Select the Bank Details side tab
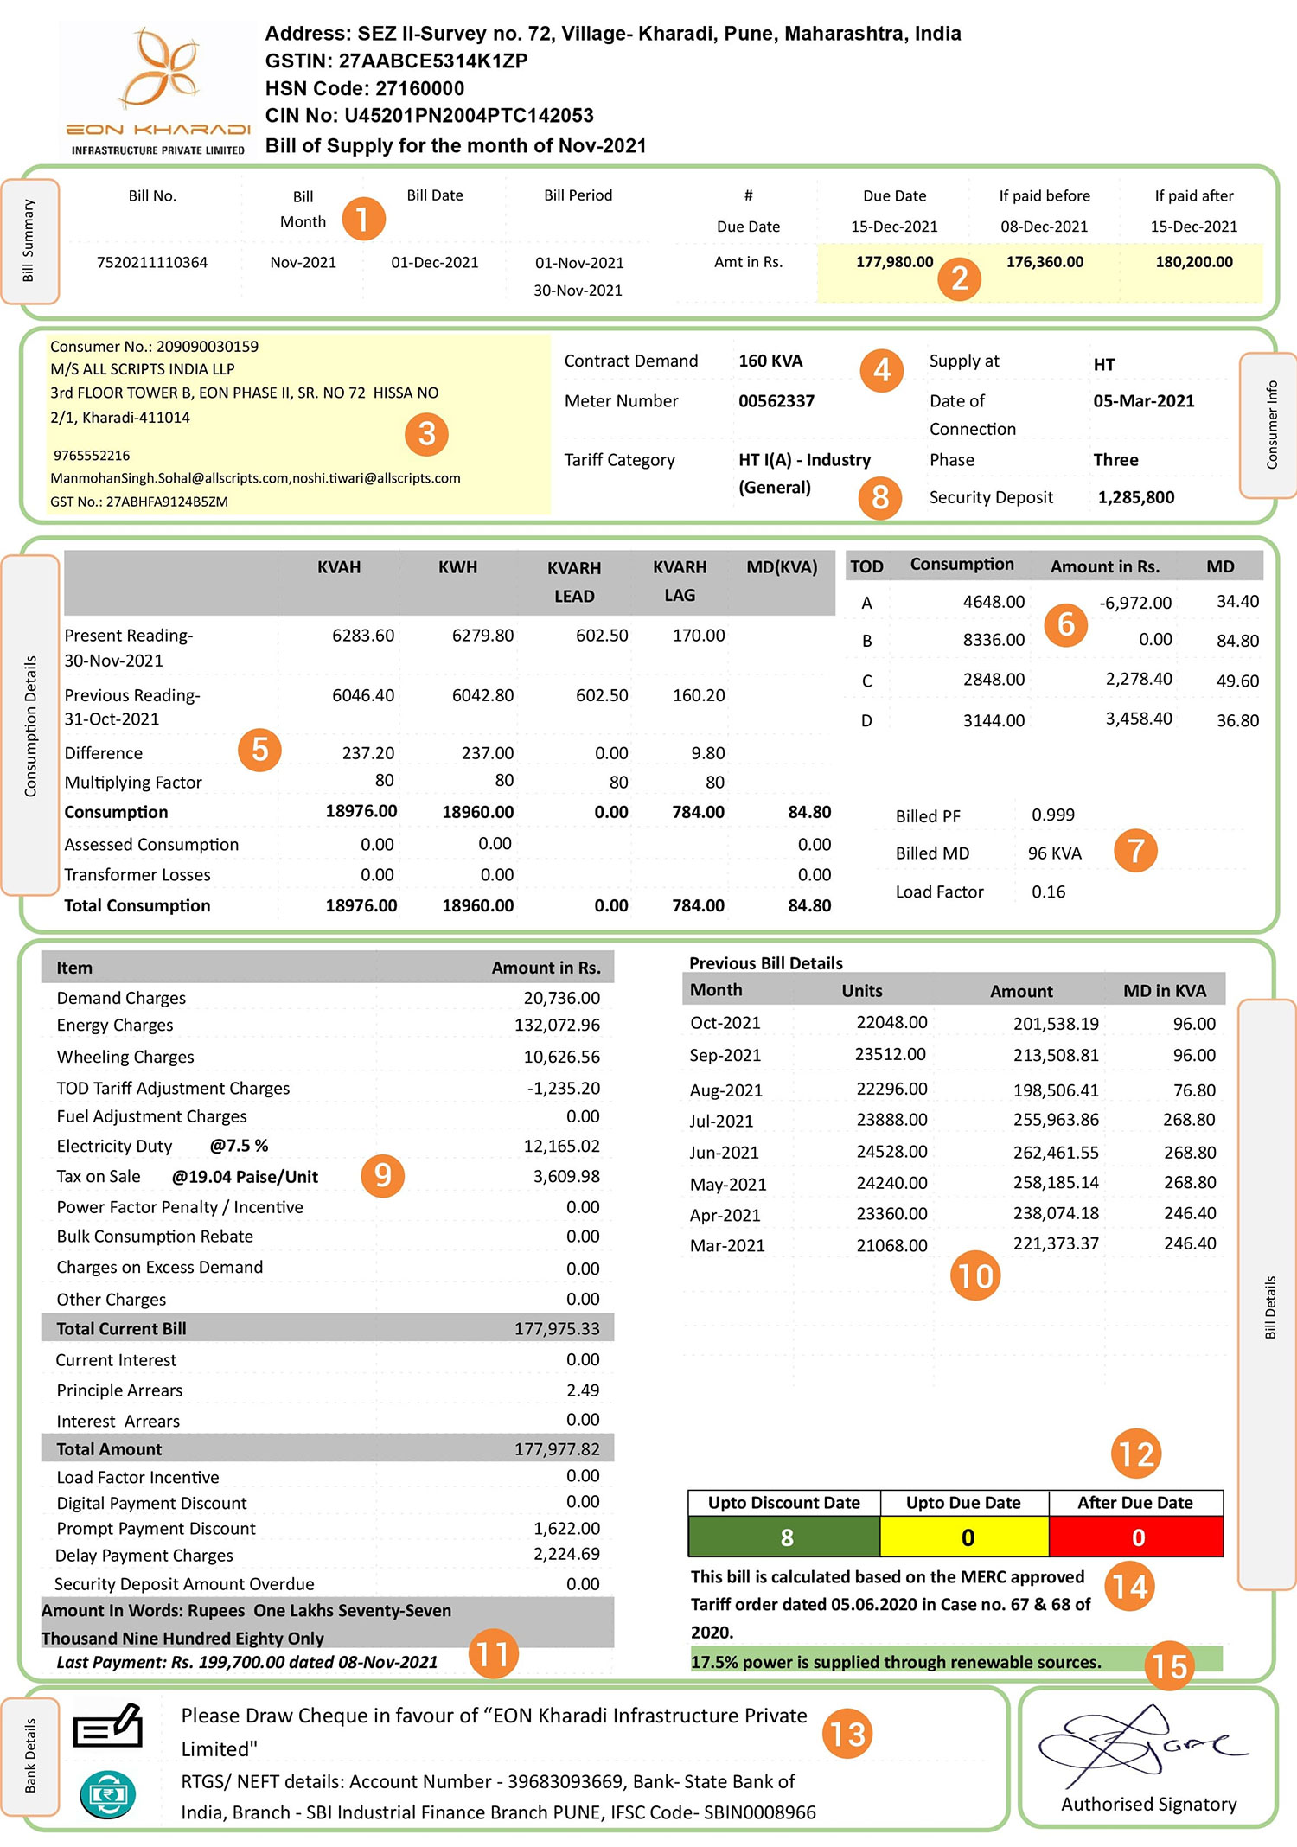The height and width of the screenshot is (1847, 1297). pos(29,1756)
